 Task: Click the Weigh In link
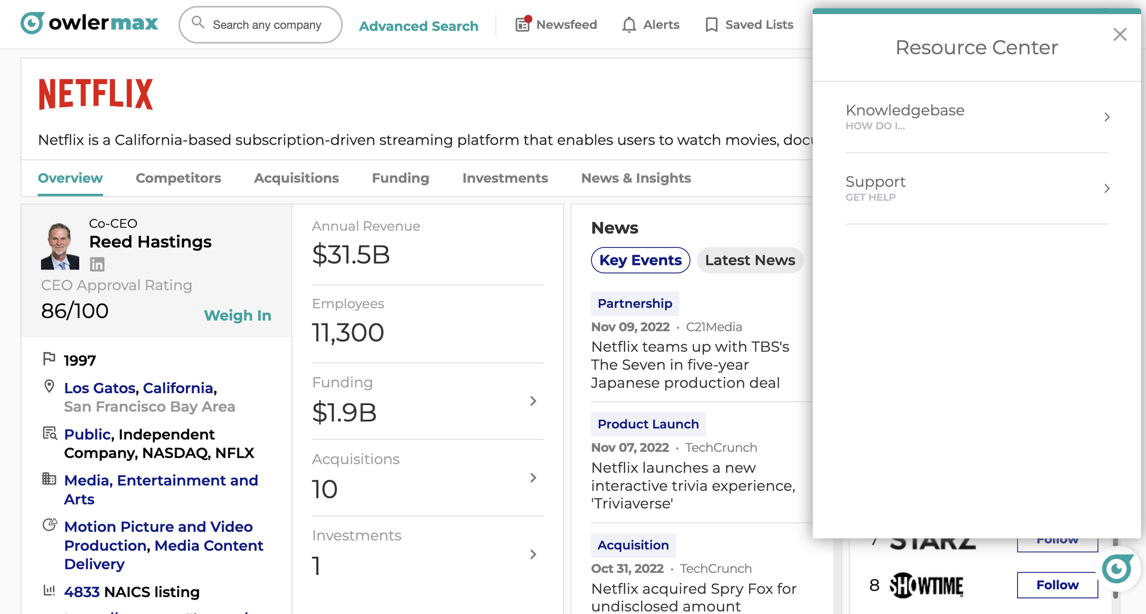pyautogui.click(x=237, y=315)
